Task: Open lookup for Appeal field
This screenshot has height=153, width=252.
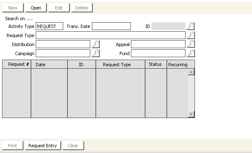Action: point(190,44)
